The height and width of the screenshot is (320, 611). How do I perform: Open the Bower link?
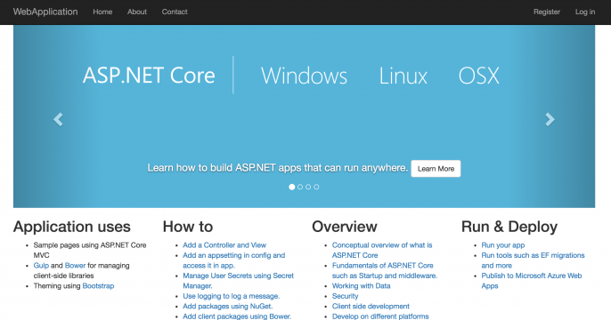[x=75, y=266]
